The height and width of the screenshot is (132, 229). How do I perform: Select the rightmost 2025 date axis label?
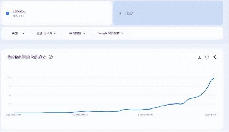(211, 115)
